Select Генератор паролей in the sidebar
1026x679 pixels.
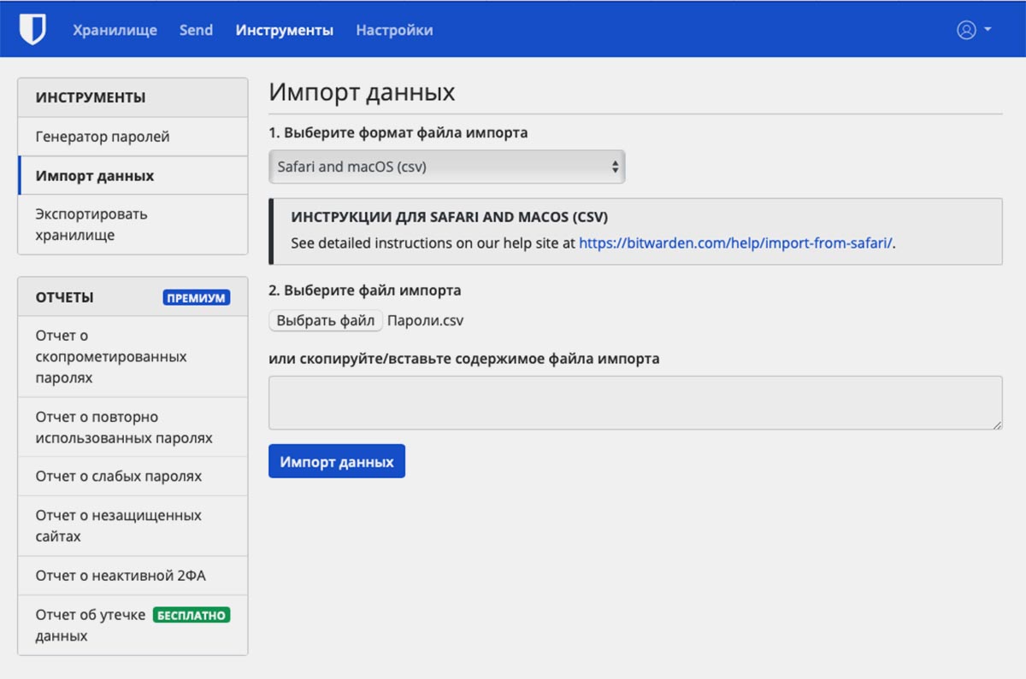(x=103, y=137)
